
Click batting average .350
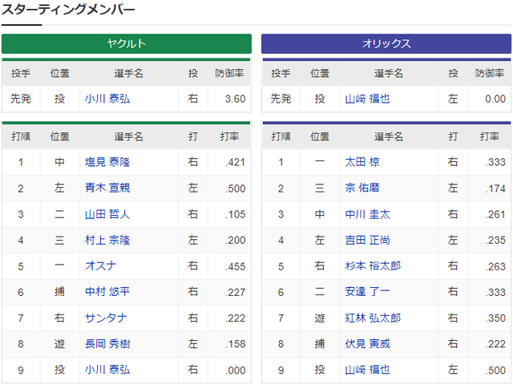(x=495, y=318)
